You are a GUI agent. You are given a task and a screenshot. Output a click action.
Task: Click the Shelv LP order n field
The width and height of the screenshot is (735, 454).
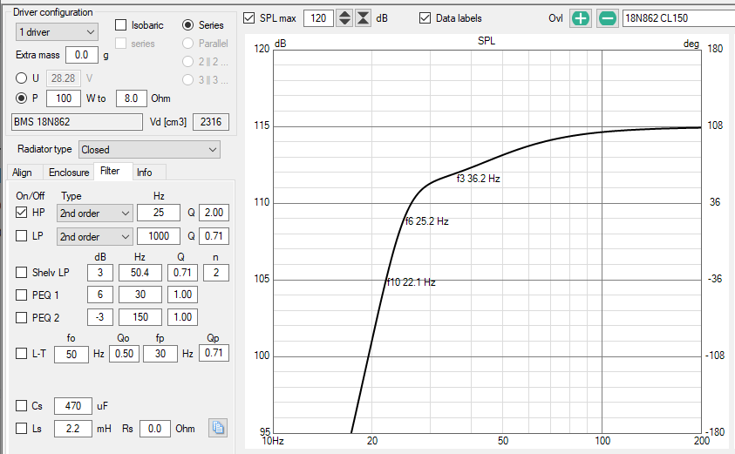216,273
